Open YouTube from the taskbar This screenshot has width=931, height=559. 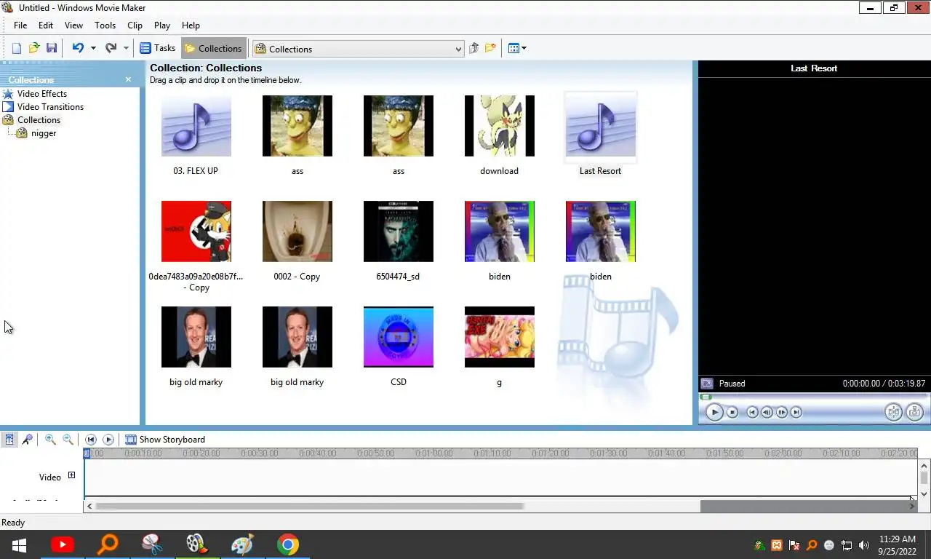pos(63,544)
